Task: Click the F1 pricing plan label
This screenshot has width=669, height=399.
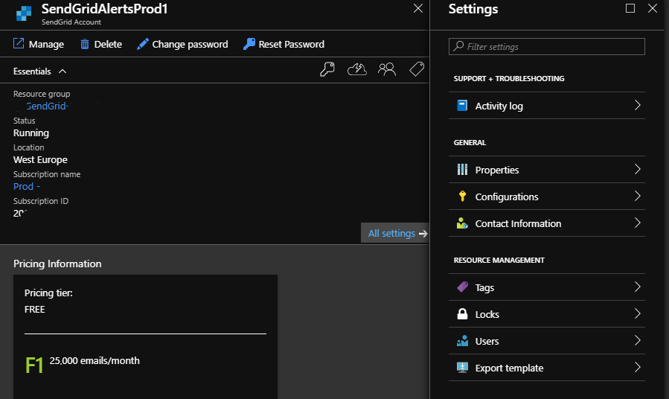Action: click(x=34, y=366)
